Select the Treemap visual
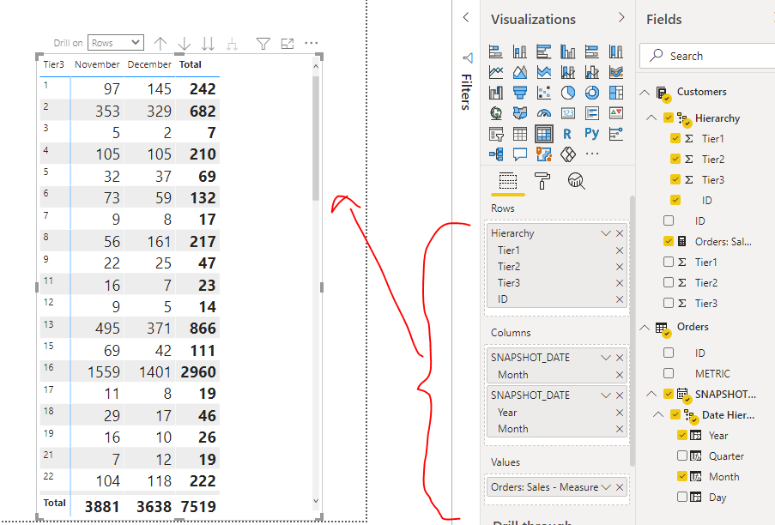Screen dimensions: 775x525 point(616,93)
